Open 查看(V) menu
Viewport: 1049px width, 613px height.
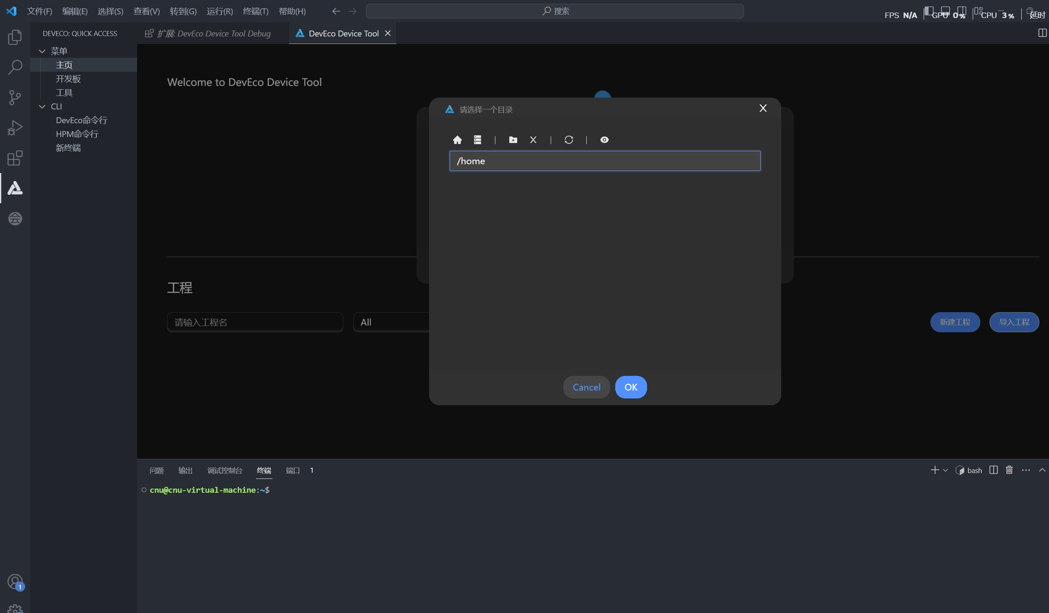coord(146,11)
